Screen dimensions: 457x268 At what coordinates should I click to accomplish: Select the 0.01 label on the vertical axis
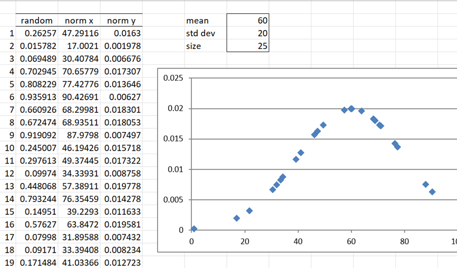click(x=175, y=169)
